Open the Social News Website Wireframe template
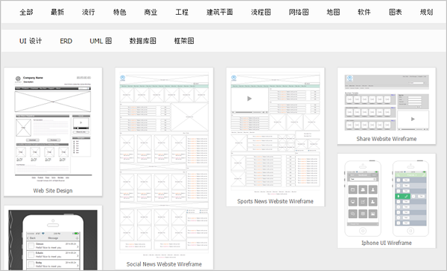447x271 pixels. (x=164, y=169)
